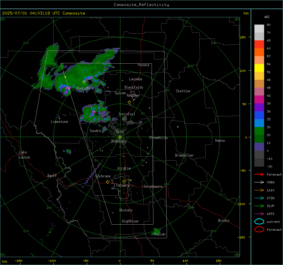Click the white 09EA arrow in legend
The height and width of the screenshot is (265, 283).
[259, 182]
